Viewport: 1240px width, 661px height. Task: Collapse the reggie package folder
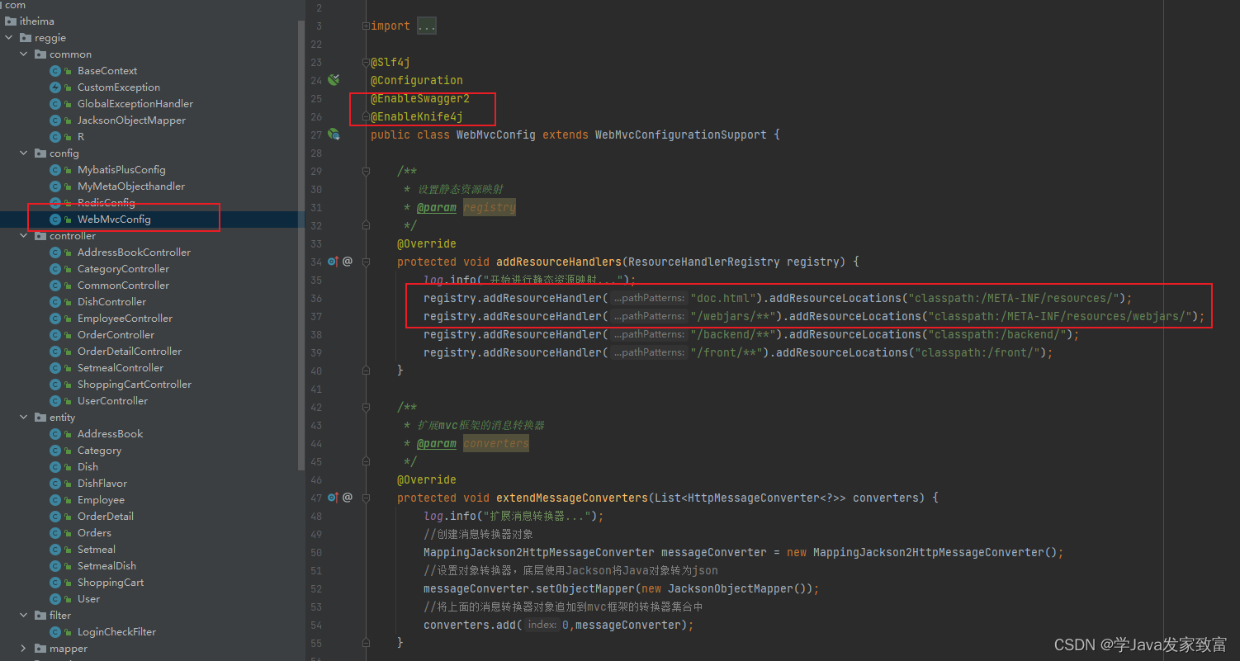pyautogui.click(x=9, y=38)
